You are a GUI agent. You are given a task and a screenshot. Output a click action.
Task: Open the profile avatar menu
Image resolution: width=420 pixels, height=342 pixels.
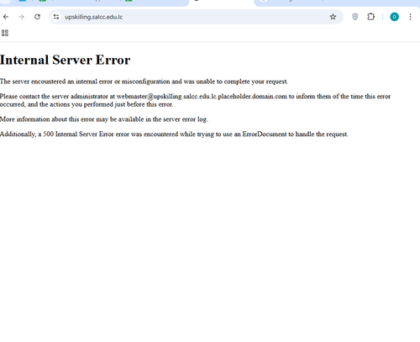394,17
